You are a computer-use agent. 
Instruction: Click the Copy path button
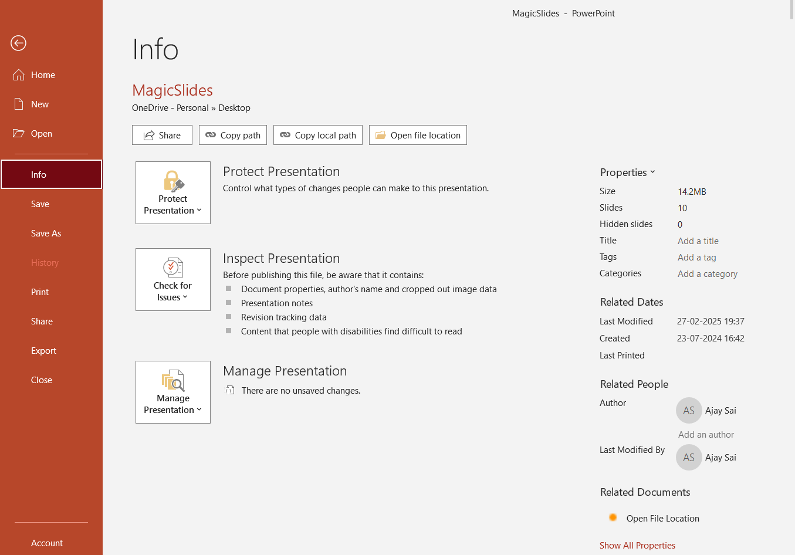(x=233, y=135)
